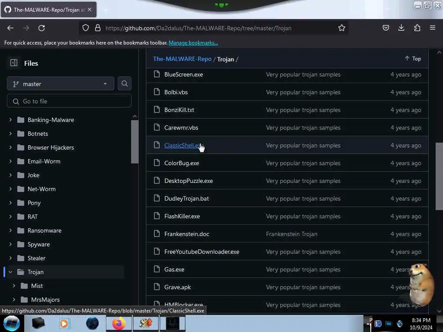The width and height of the screenshot is (443, 332).
Task: Expand the Browser Hijackers folder chevron
Action: (x=10, y=147)
